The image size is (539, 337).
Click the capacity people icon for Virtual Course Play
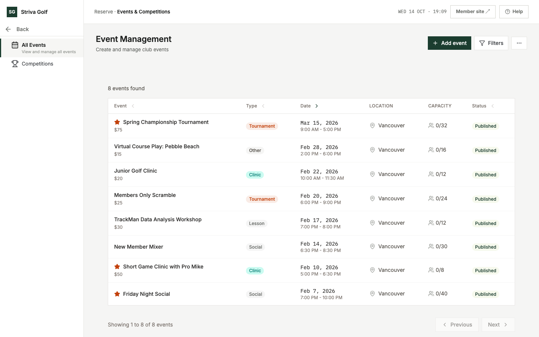pos(431,150)
